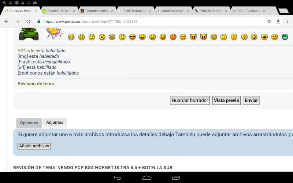Insert the red angry face emoticon

click(173, 37)
